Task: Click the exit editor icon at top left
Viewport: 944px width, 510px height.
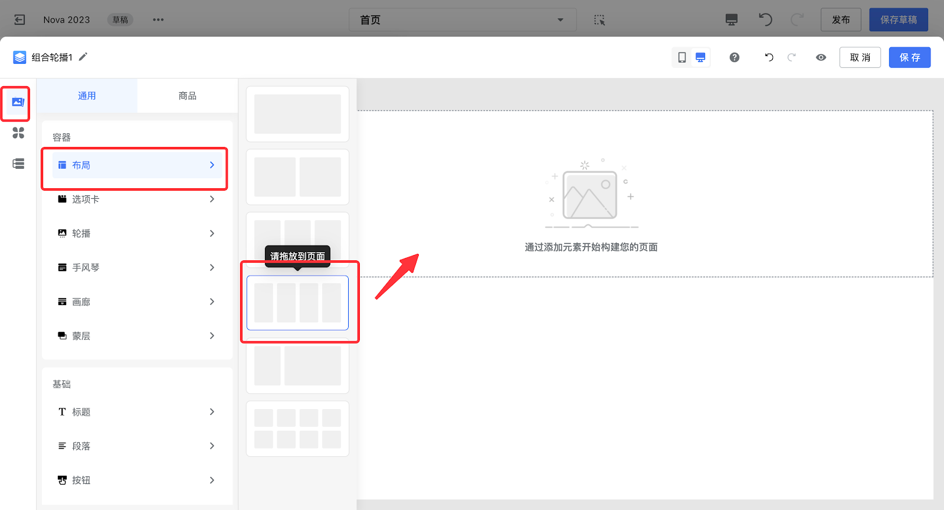Action: click(x=19, y=19)
